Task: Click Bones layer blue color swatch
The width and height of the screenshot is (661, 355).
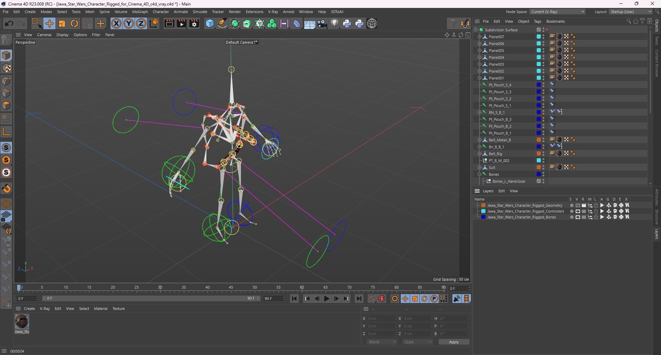Action: coord(483,217)
